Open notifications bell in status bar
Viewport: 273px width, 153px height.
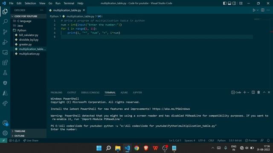point(268,141)
